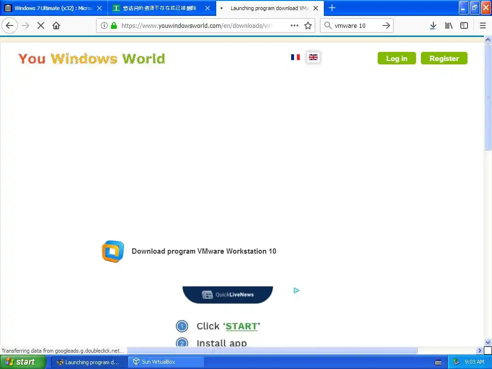Click the green secure padlock icon

[x=114, y=25]
